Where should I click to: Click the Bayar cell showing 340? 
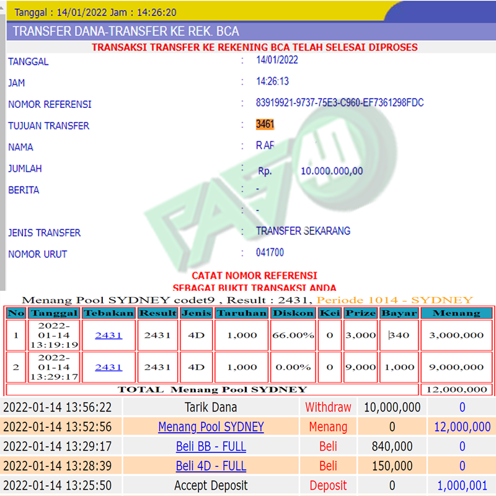399,335
